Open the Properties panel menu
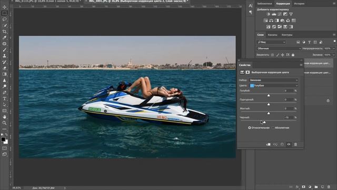The image size is (337, 190). (301, 65)
